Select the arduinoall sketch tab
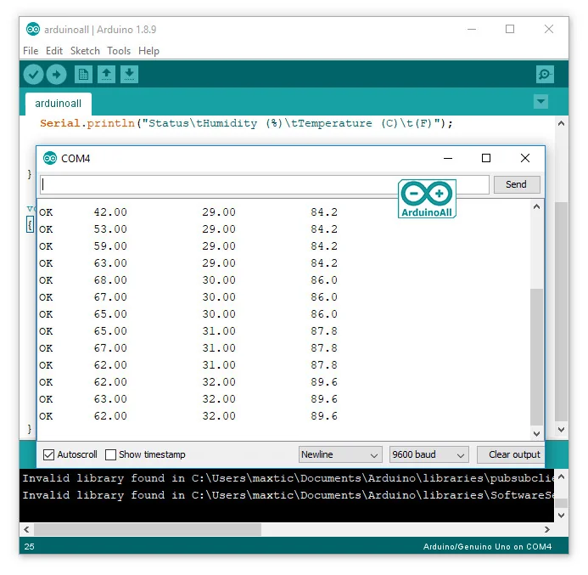The width and height of the screenshot is (588, 575). point(59,104)
